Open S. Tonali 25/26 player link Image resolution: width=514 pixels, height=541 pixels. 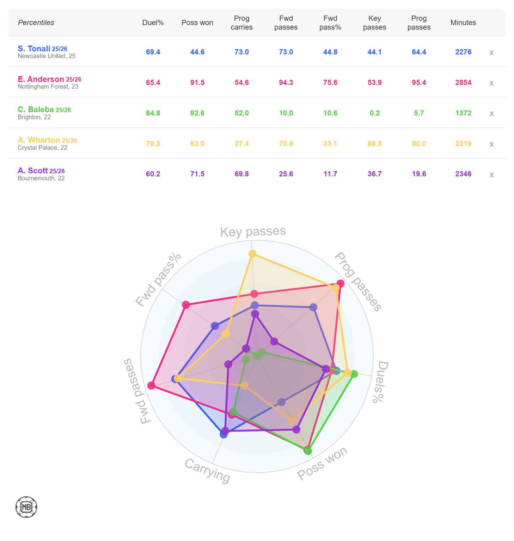pyautogui.click(x=42, y=49)
